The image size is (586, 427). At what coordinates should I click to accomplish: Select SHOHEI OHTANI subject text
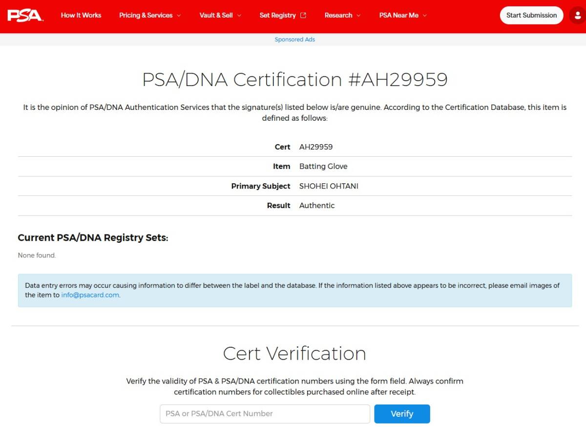coord(329,186)
